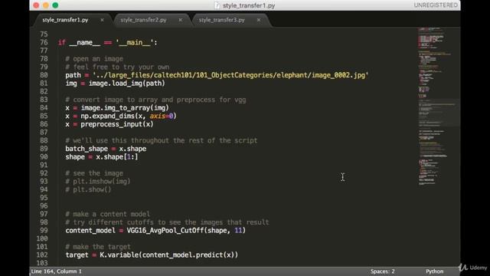
Task: Click the 'axis=0' argument
Action: tap(162, 116)
